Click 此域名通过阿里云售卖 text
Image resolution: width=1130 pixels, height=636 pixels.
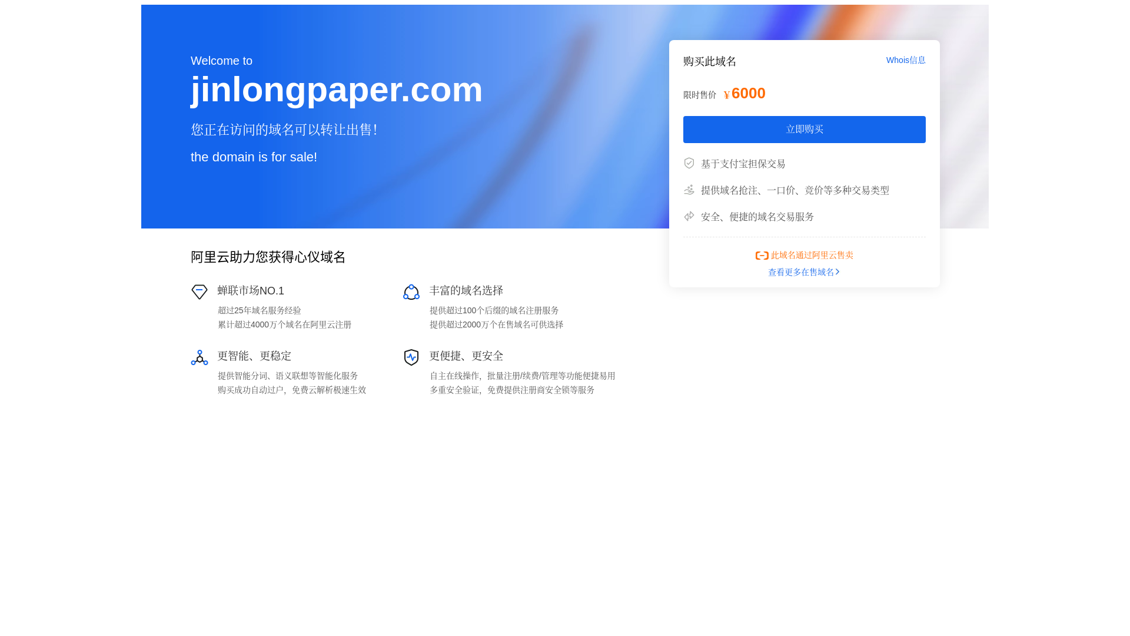tap(812, 255)
